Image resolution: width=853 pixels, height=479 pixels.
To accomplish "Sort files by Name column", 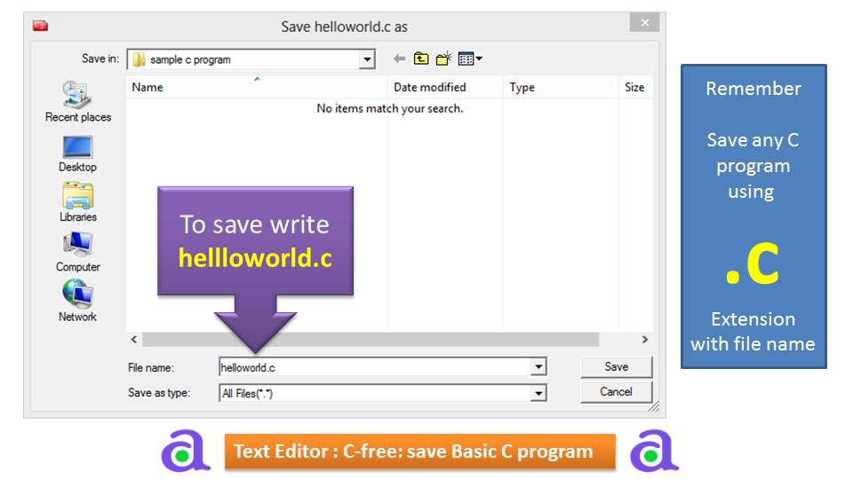I will (x=257, y=87).
